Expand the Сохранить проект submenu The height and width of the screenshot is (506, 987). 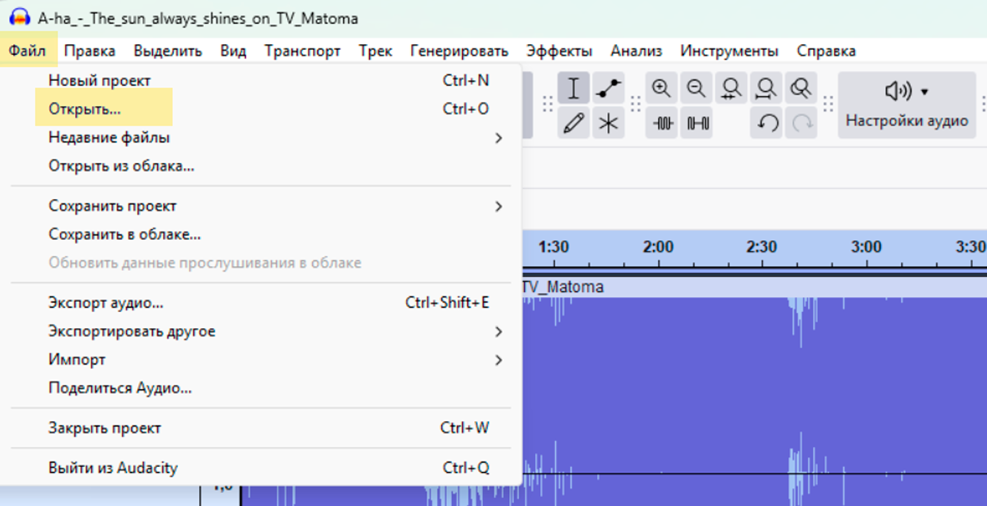point(260,206)
